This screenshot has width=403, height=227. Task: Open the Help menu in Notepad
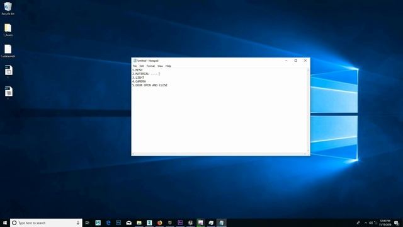click(x=168, y=66)
